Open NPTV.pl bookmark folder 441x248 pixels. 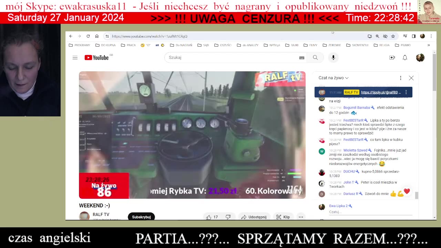click(x=272, y=45)
